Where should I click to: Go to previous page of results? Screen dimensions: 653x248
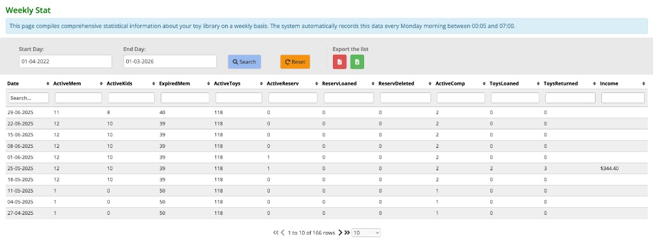pyautogui.click(x=282, y=233)
